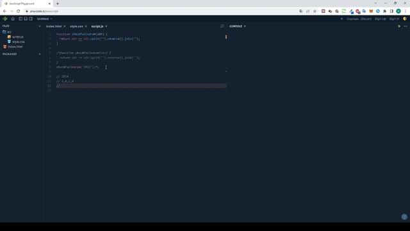This screenshot has width=410, height=231.
Task: Select the JavaScript Playground browser tab
Action: tap(27, 4)
